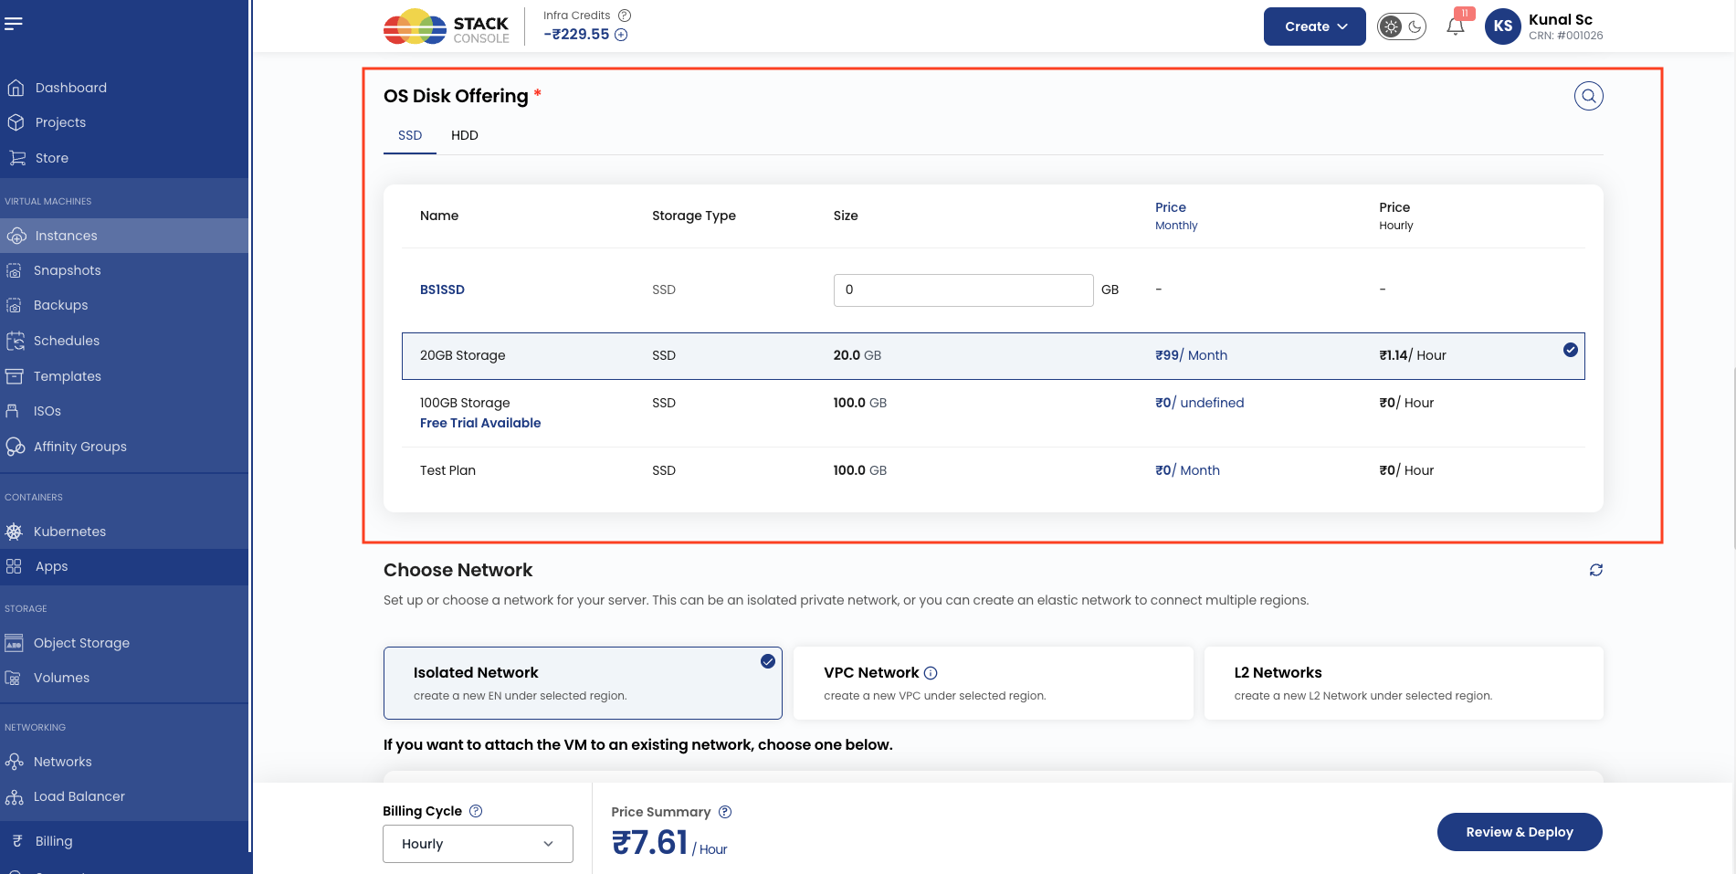
Task: Click the Templates sidebar icon
Action: 15,376
